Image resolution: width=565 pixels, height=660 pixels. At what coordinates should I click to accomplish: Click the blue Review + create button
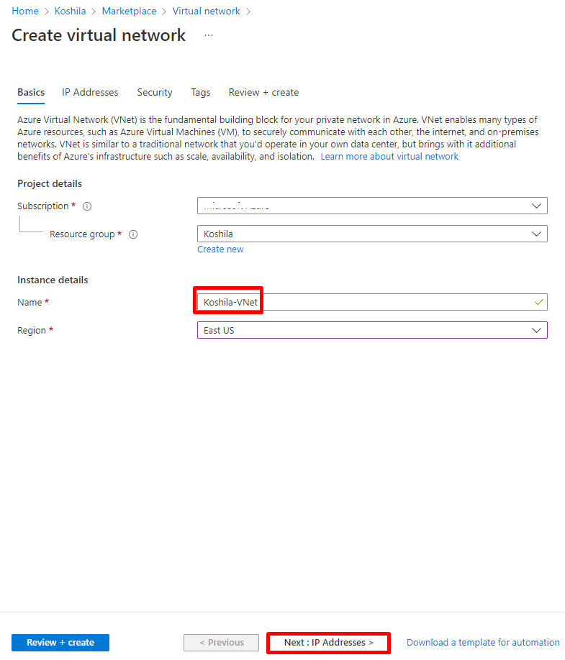[60, 643]
